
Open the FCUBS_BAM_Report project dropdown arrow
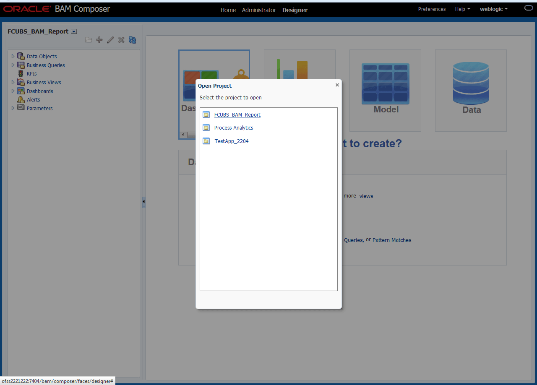click(74, 31)
